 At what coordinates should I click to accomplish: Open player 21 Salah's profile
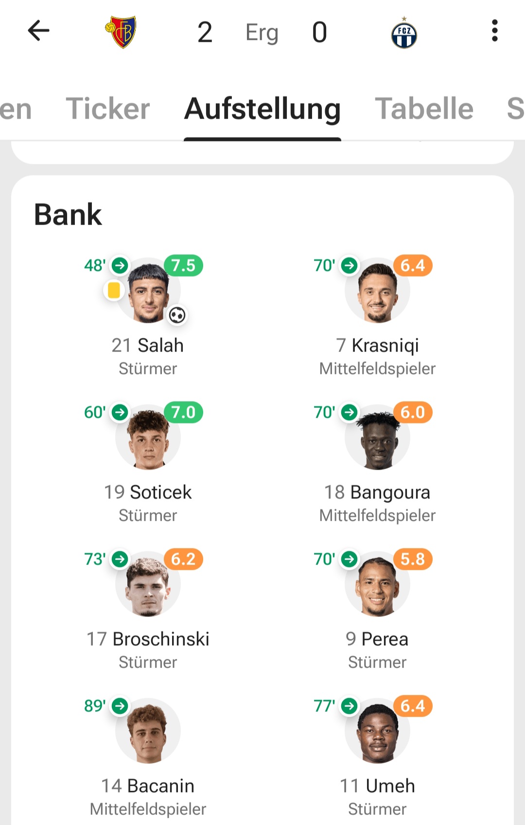148,345
